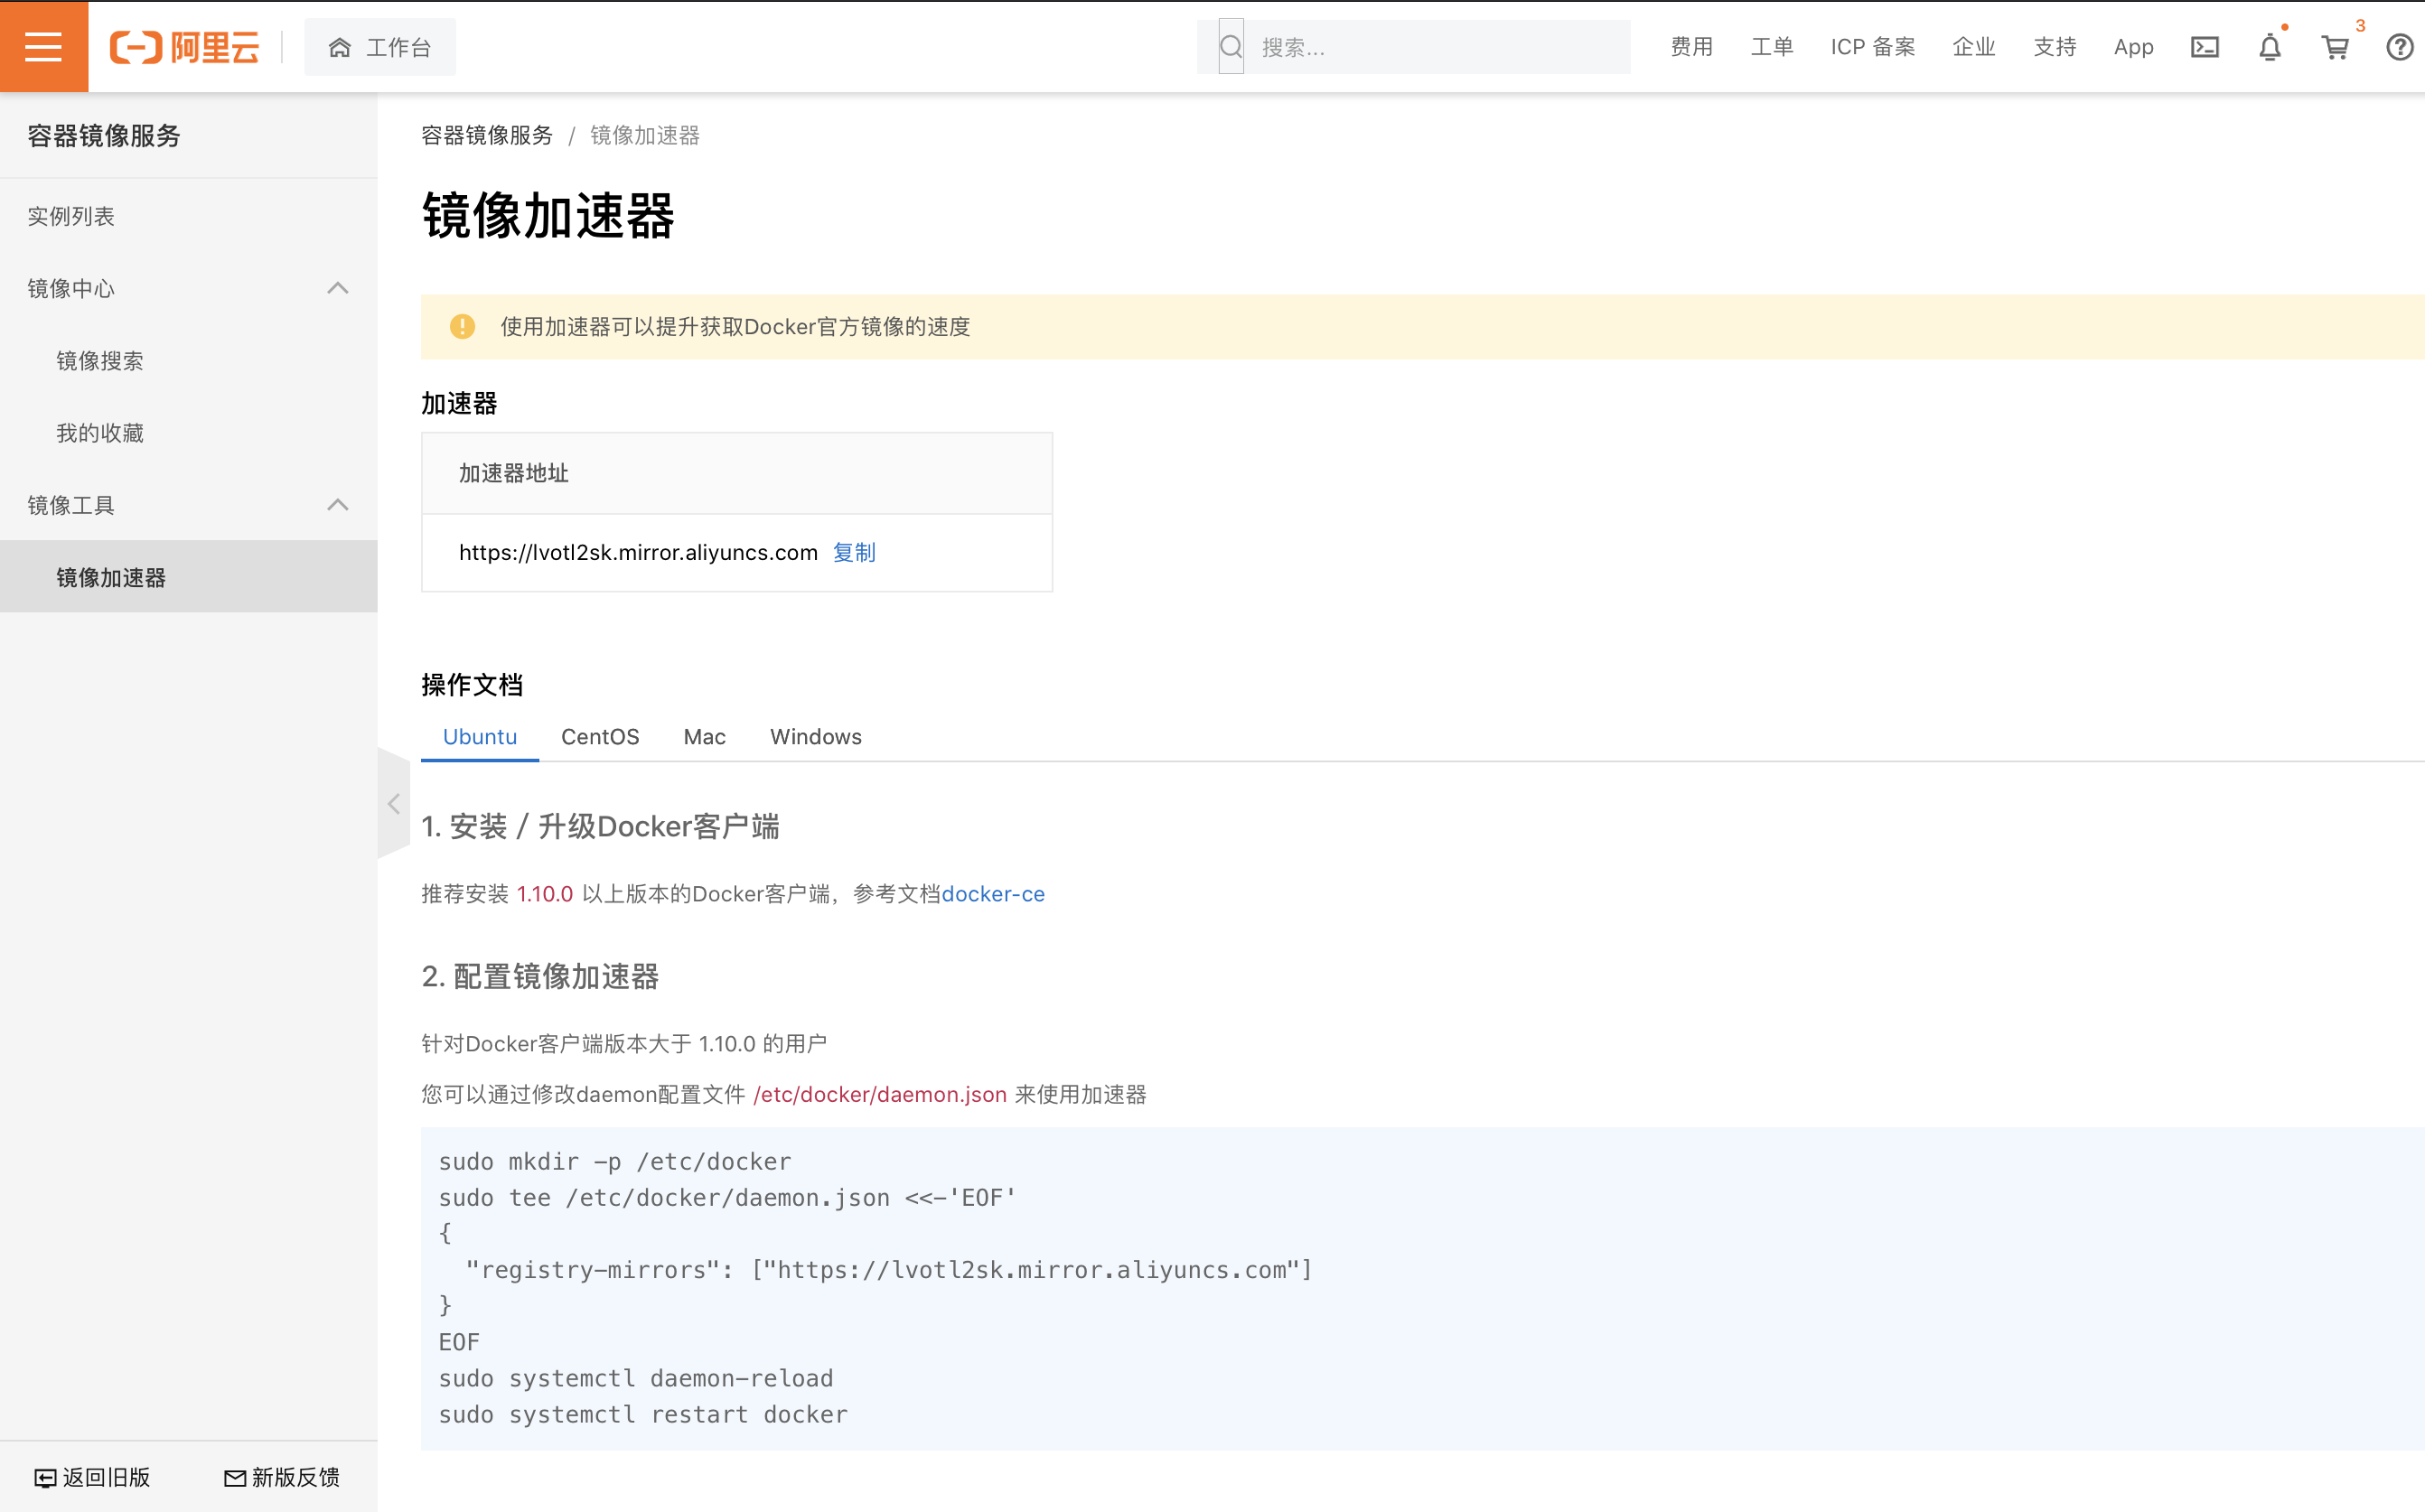The image size is (2425, 1512).
Task: Open the shopping cart
Action: 2334,47
